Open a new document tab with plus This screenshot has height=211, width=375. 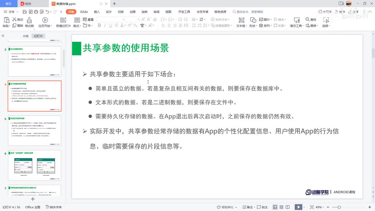click(114, 4)
